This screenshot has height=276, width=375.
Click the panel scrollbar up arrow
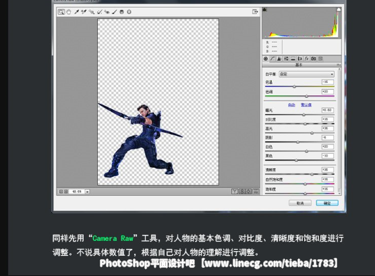(x=339, y=70)
